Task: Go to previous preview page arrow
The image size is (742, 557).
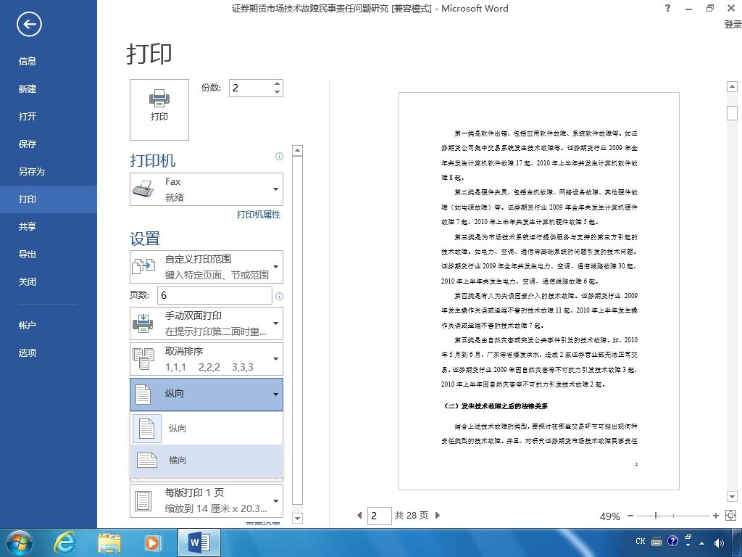Action: 359,516
